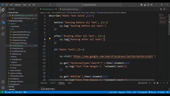This screenshot has height=96, width=170.
Task: Open the View menu
Action: click(x=25, y=5)
